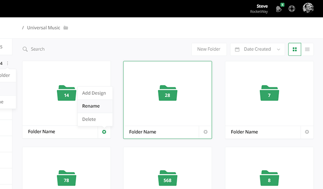Click Folder Name label under 28 folder
Image resolution: width=323 pixels, height=189 pixels.
[143, 132]
